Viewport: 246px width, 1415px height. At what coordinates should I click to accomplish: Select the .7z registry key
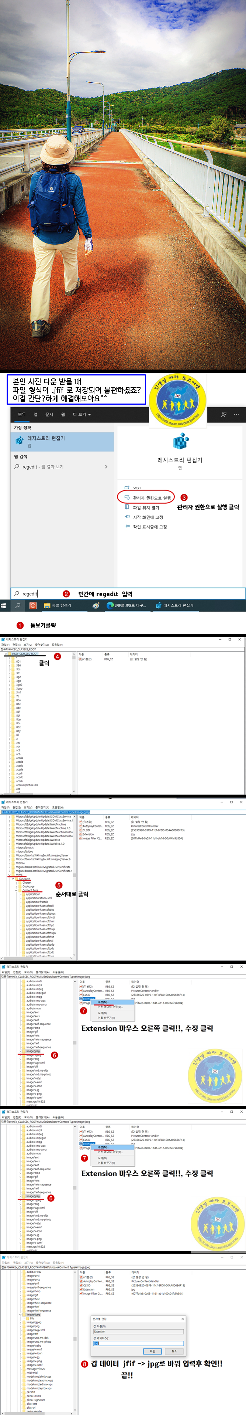tap(18, 696)
